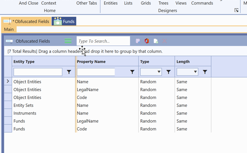
Task: Switch to the Funds tab
Action: point(64,21)
